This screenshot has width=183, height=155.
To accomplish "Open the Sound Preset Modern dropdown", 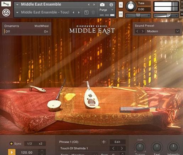I will (x=177, y=31).
